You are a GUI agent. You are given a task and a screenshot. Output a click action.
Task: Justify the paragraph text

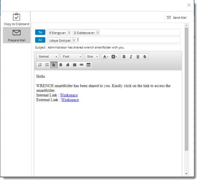[x=75, y=65]
